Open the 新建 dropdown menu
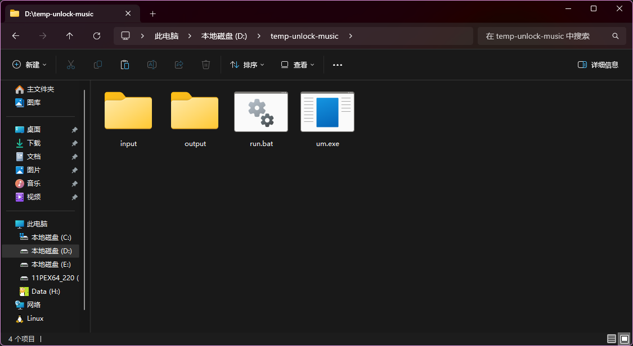Image resolution: width=633 pixels, height=346 pixels. coord(30,65)
